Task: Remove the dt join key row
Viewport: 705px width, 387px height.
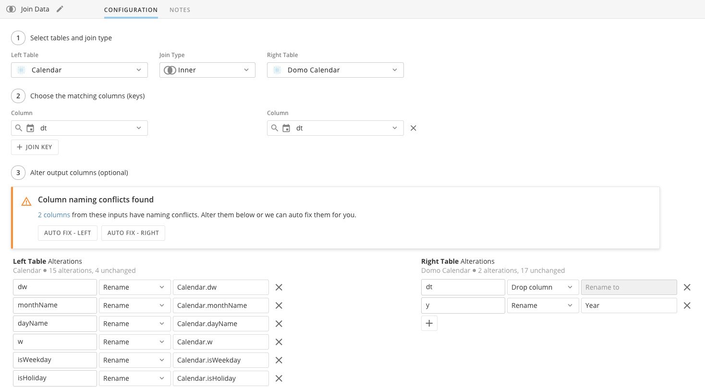Action: coord(413,128)
